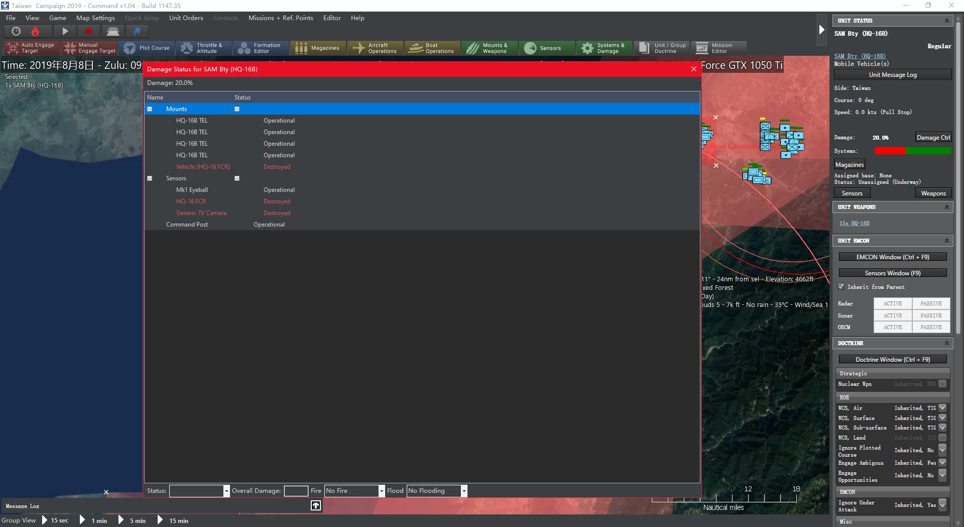Click the red record button in toolbar
964x527 pixels.
tap(88, 31)
